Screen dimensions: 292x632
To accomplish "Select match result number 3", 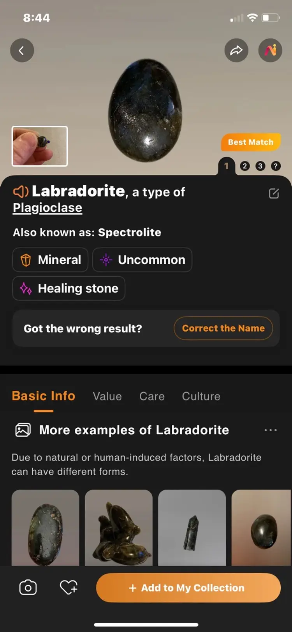I will (x=260, y=166).
